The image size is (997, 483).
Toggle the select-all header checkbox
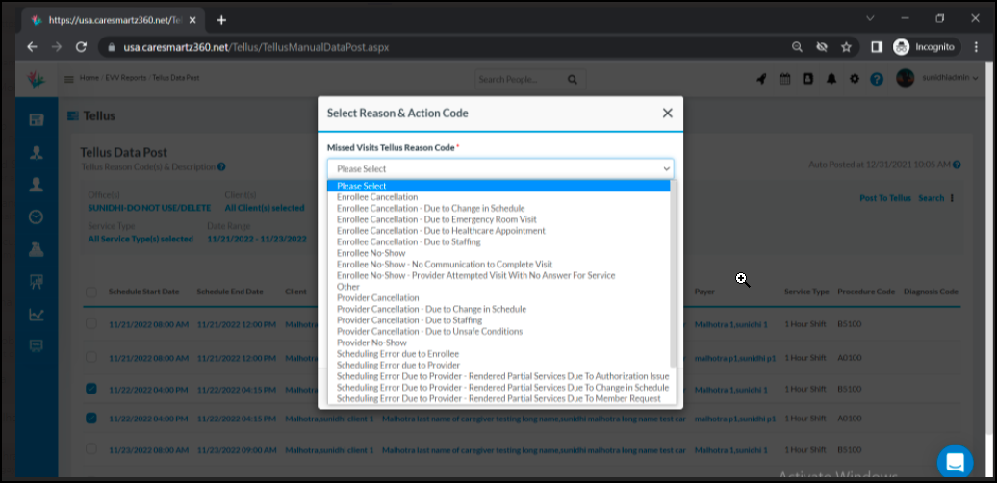pos(90,292)
